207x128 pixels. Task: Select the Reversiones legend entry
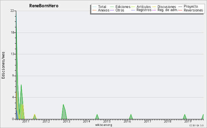point(193,10)
